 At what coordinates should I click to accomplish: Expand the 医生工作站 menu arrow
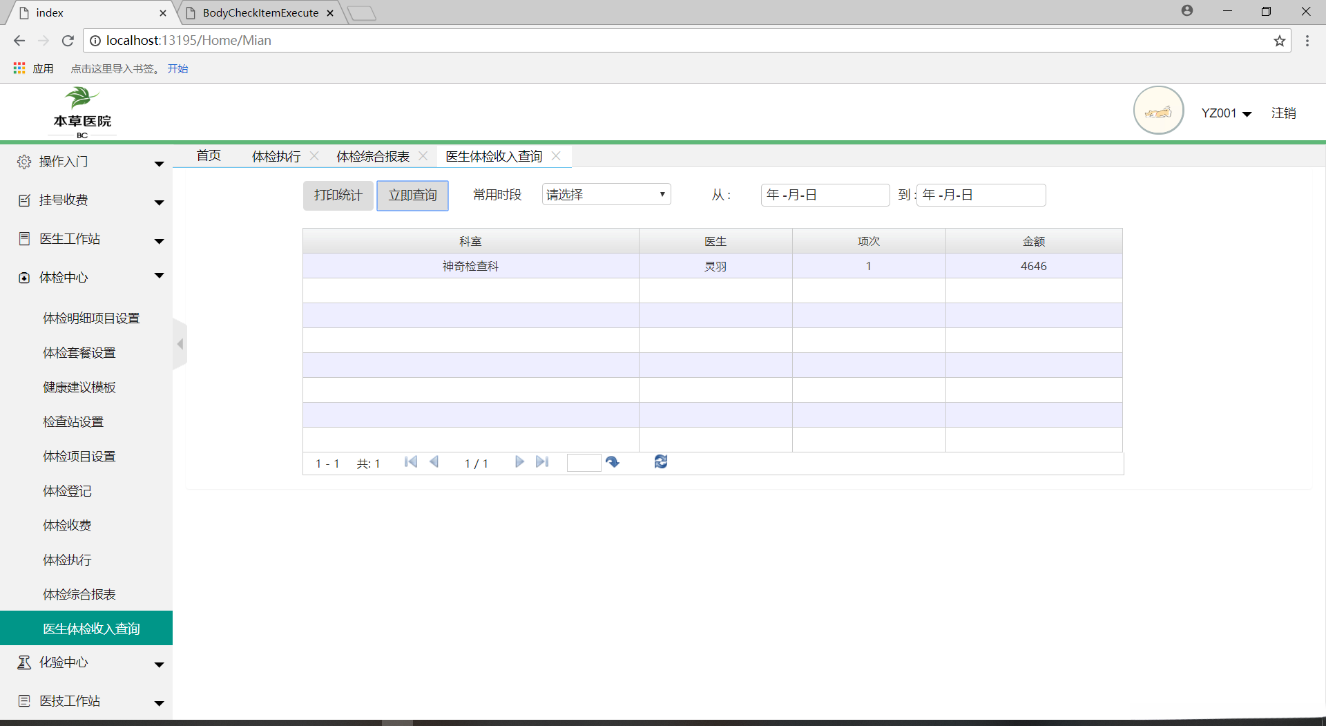(x=160, y=241)
